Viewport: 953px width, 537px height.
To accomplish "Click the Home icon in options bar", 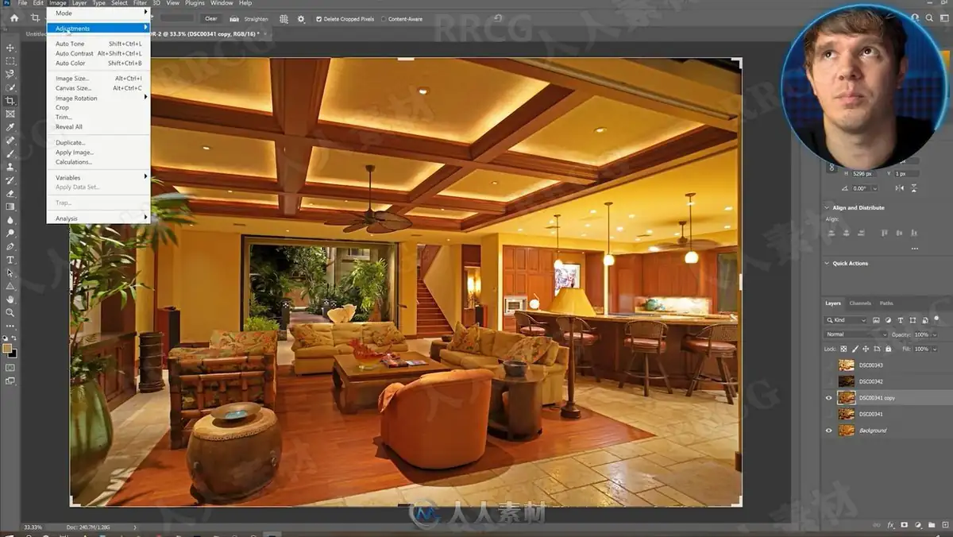I will [14, 18].
